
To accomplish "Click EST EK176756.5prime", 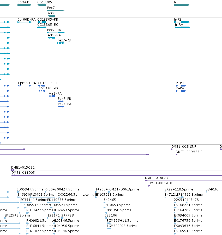I will coord(175,223).
